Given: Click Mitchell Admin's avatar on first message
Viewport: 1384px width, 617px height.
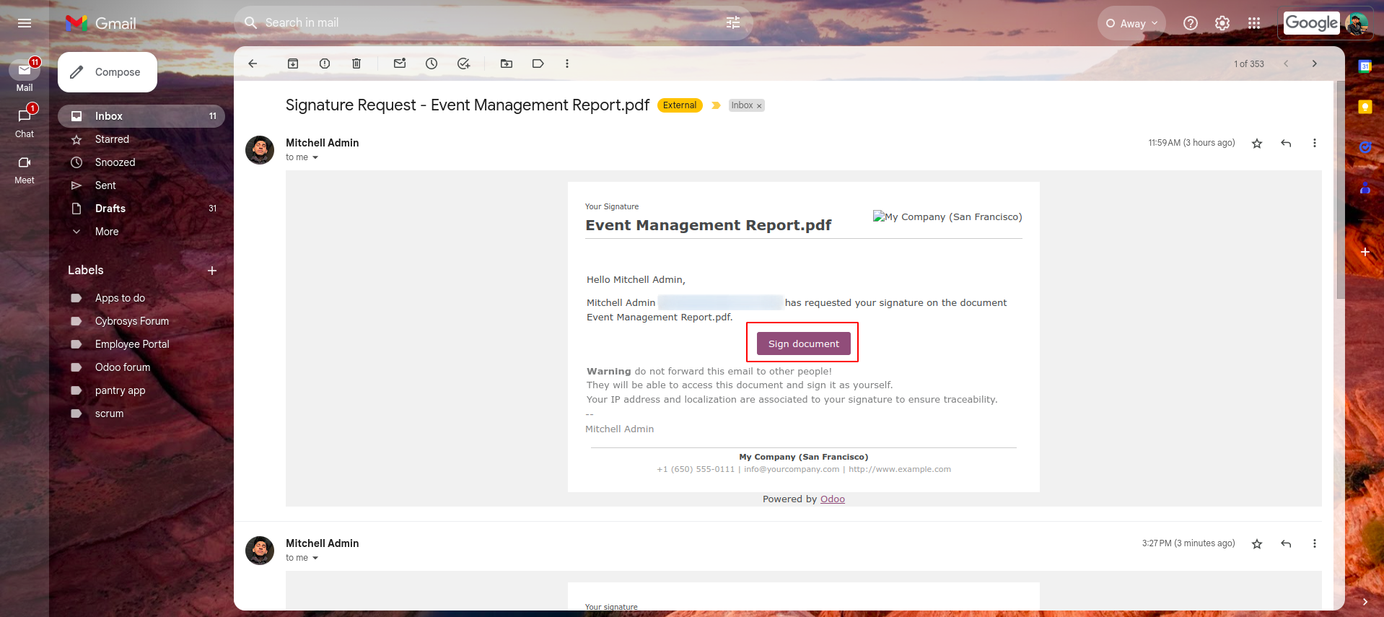Looking at the screenshot, I should pos(260,150).
